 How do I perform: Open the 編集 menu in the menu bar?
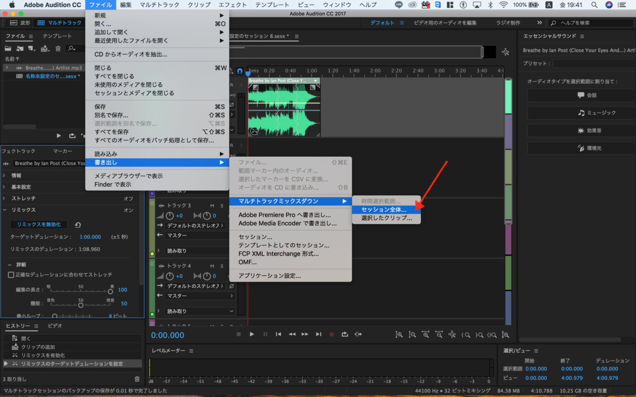coord(126,5)
